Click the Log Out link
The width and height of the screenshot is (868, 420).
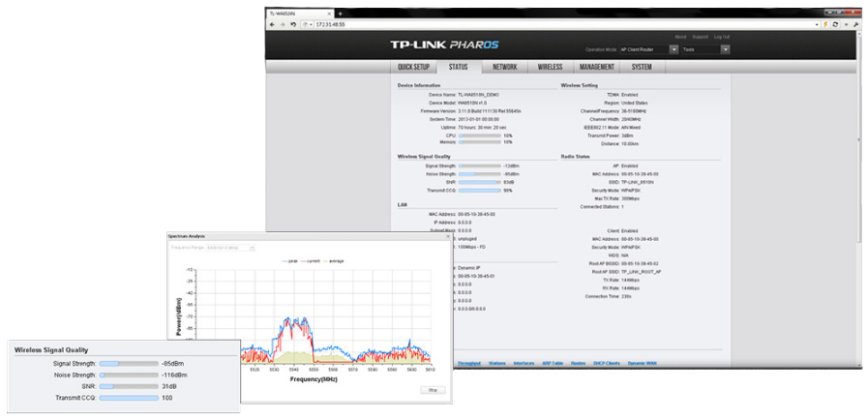coord(722,37)
